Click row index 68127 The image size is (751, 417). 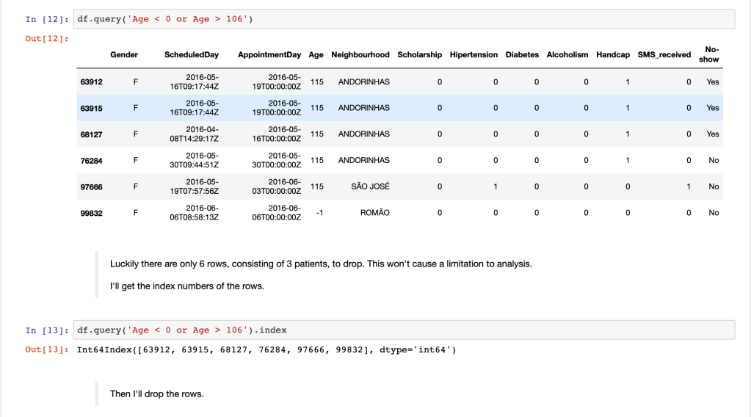[91, 134]
